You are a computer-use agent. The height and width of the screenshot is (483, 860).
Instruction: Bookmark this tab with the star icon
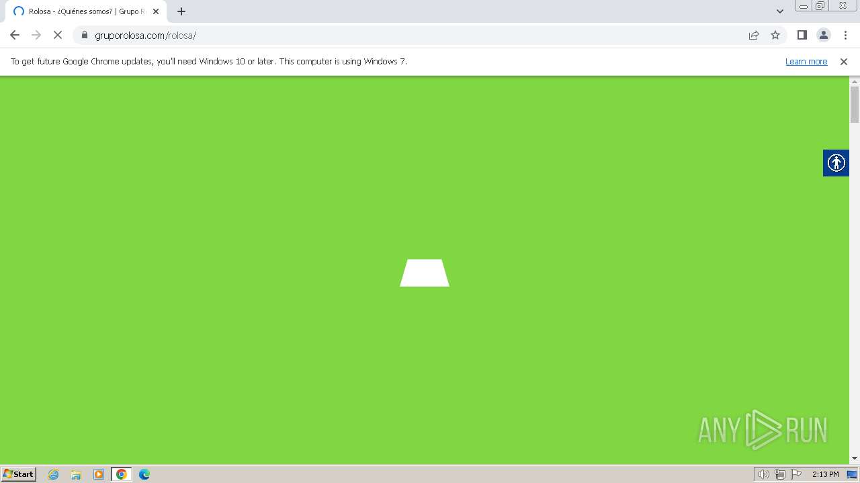pyautogui.click(x=775, y=35)
